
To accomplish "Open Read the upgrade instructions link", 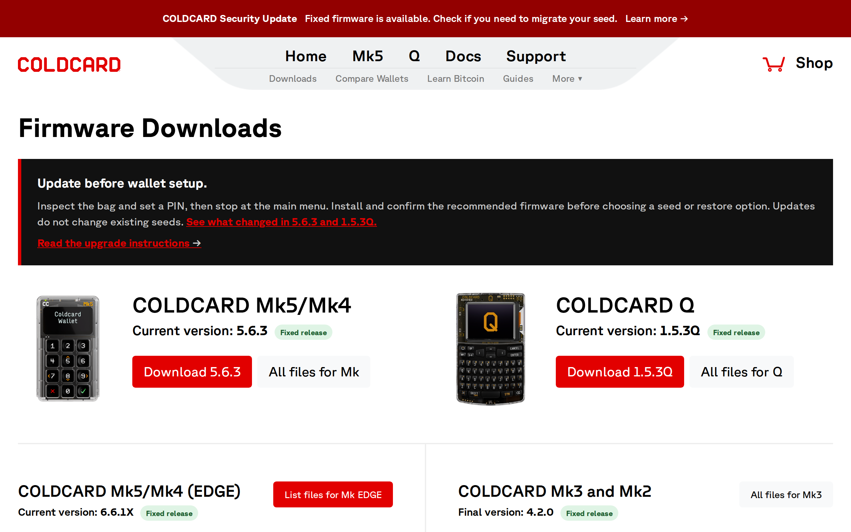I will (119, 243).
